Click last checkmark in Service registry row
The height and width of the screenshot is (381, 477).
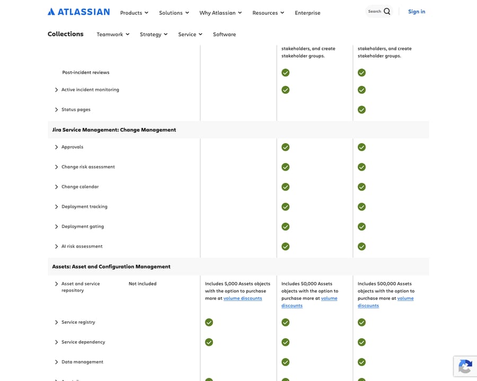[361, 322]
